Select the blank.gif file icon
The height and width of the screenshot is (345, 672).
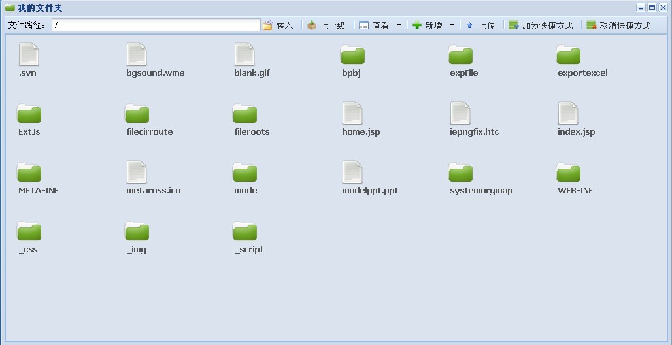coord(244,54)
